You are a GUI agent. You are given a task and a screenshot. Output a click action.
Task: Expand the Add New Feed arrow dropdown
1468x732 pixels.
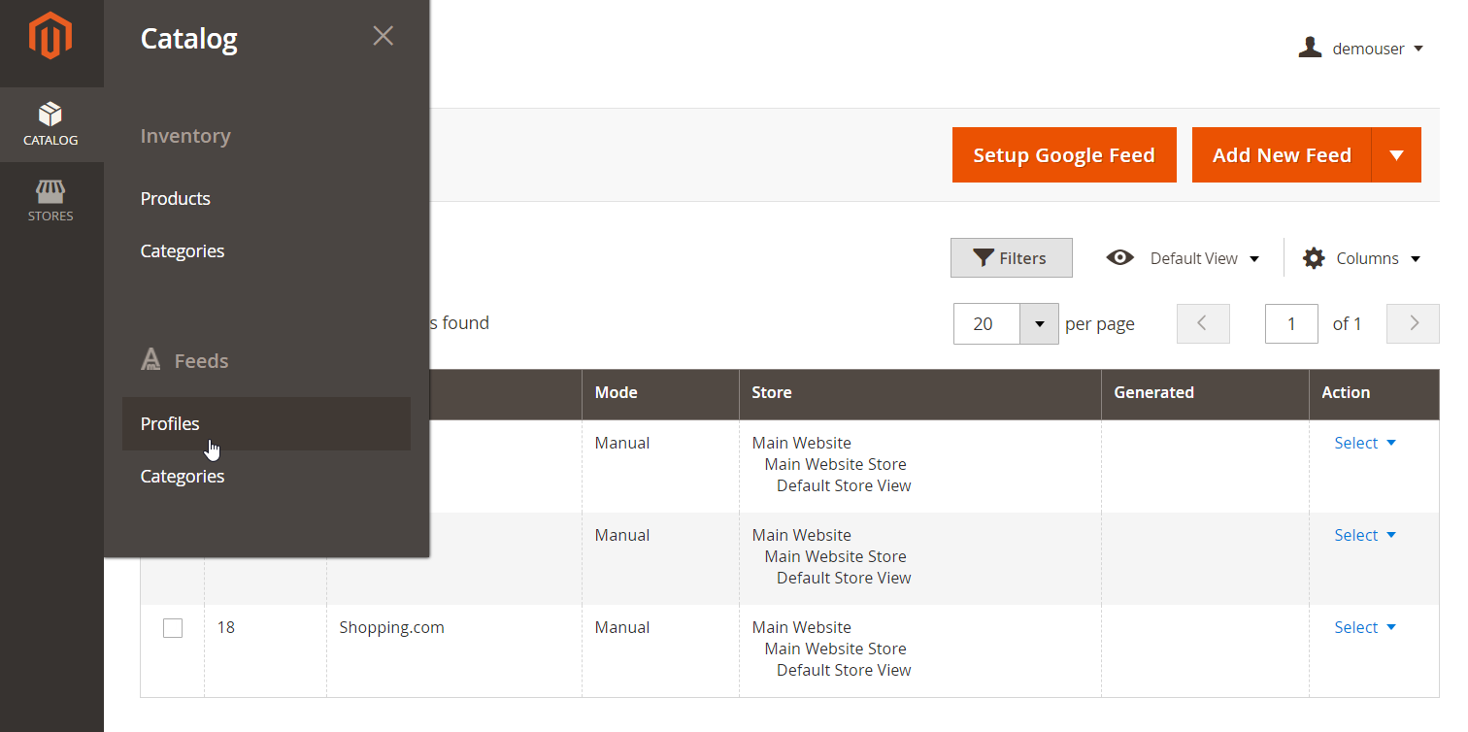tap(1396, 154)
